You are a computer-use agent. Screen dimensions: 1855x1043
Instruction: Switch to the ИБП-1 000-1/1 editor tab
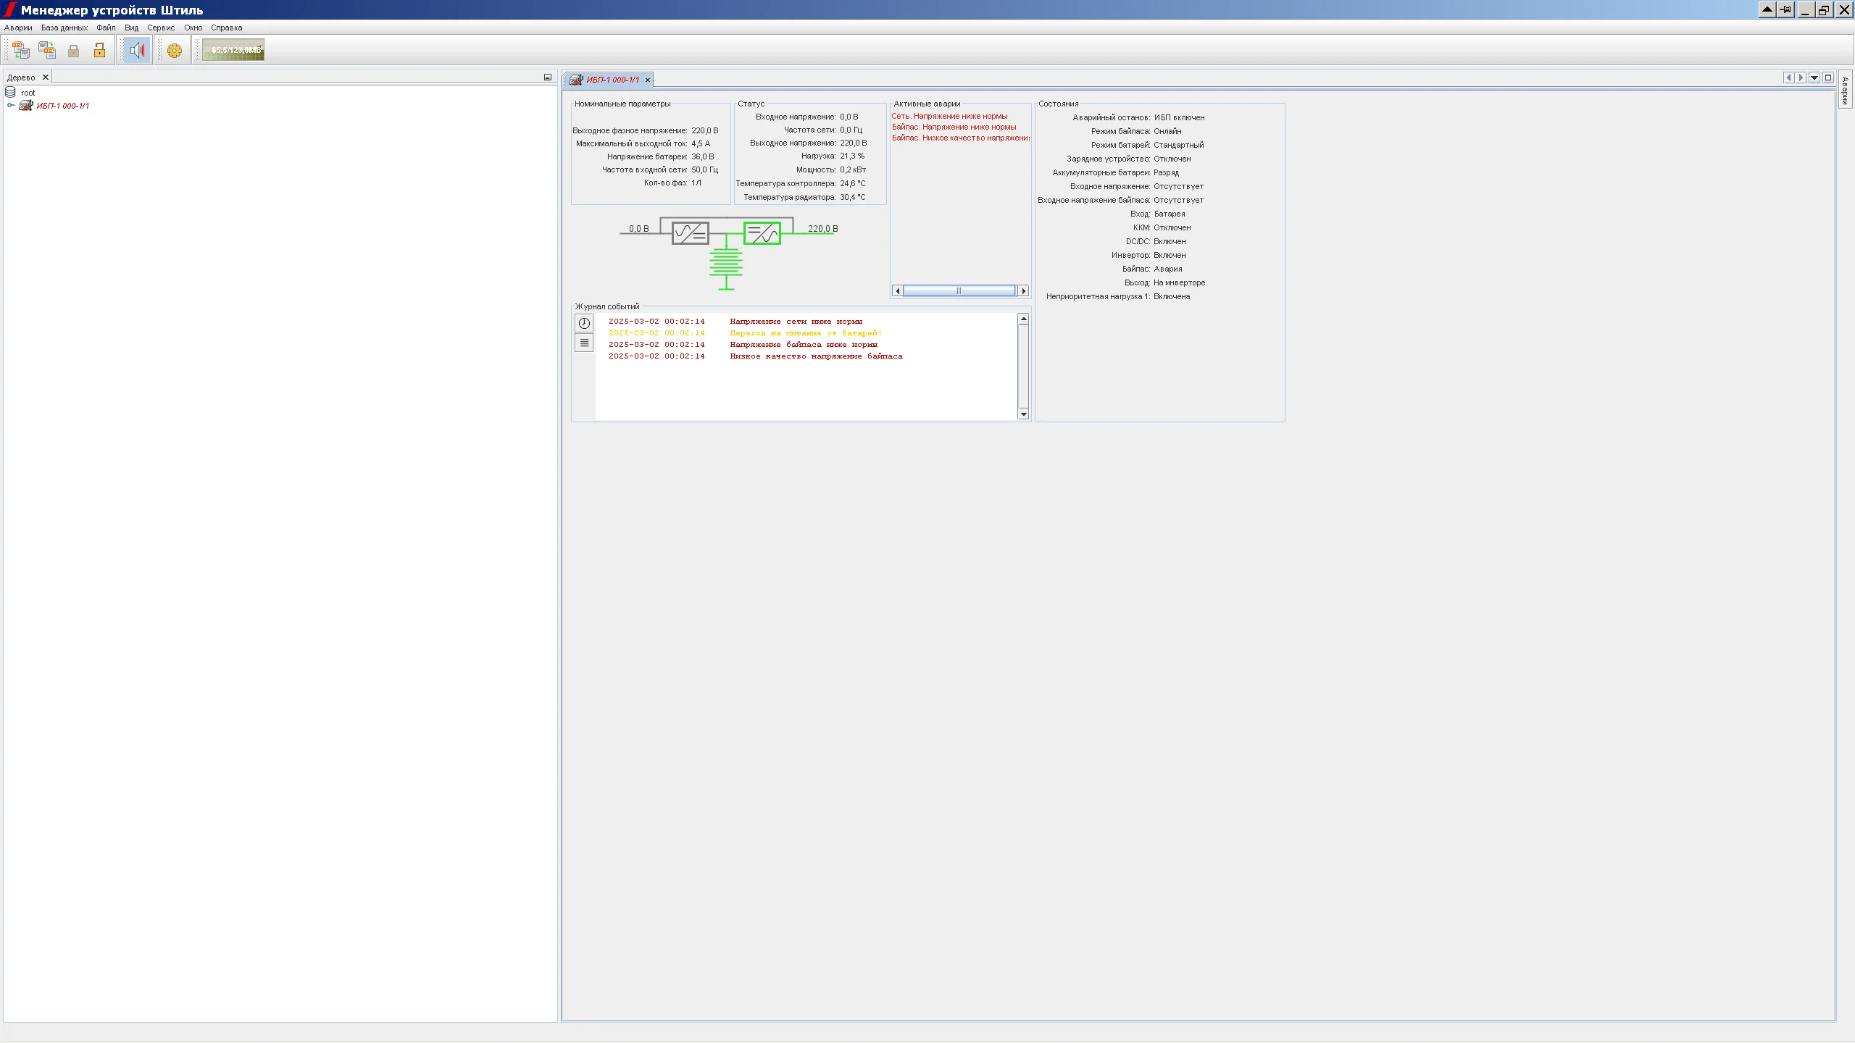(612, 80)
